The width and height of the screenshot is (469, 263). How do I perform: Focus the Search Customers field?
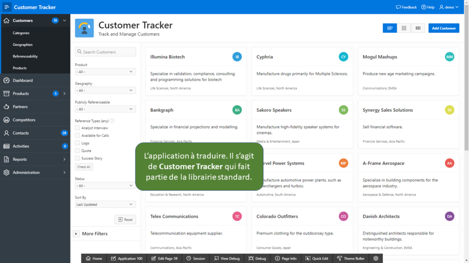(105, 52)
